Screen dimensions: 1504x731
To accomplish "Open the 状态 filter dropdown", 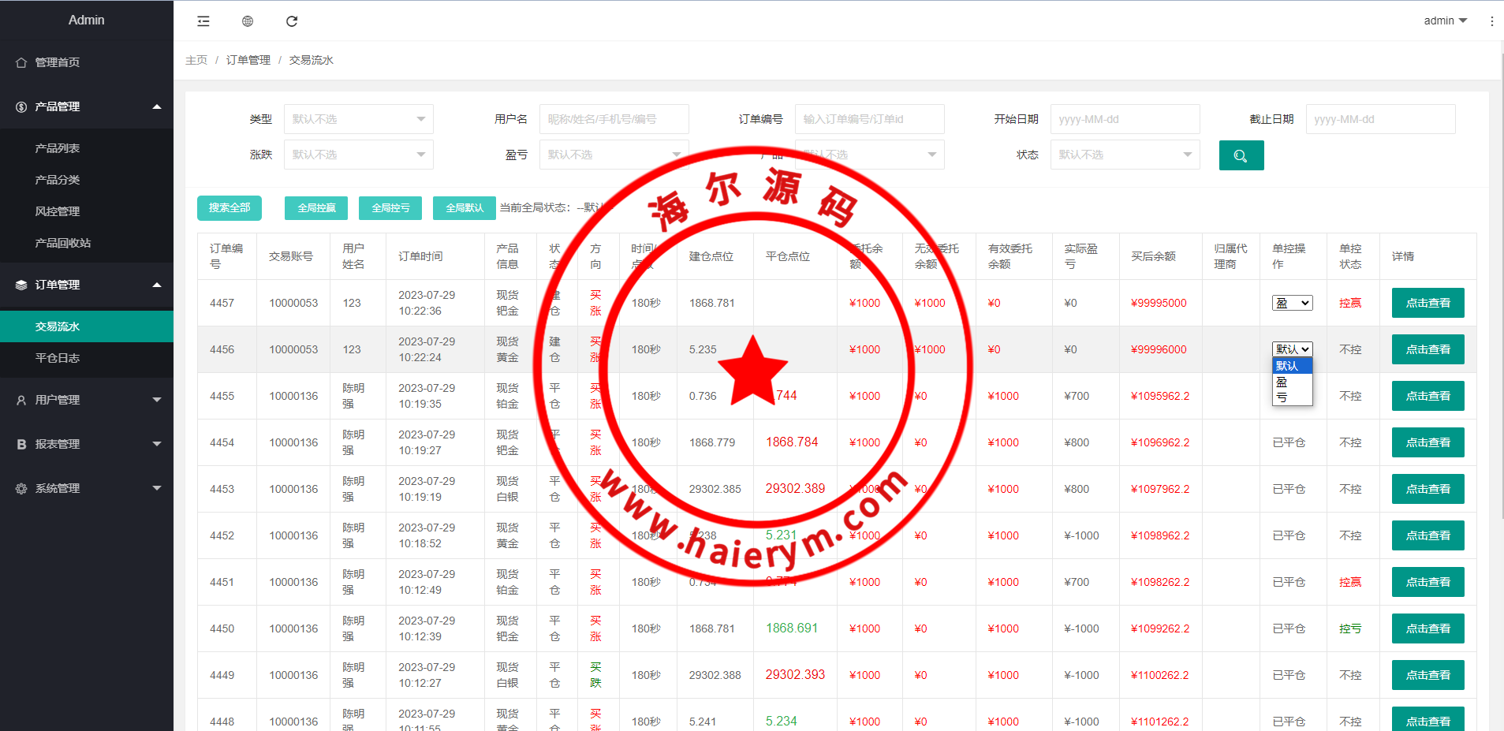I will pos(1125,155).
